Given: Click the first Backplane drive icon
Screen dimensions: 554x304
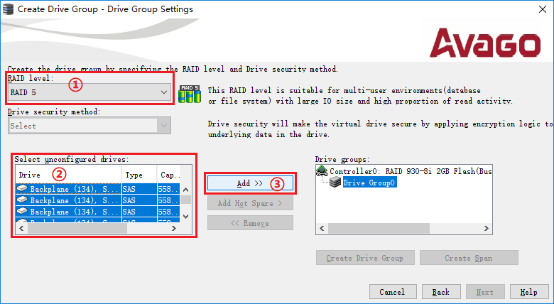Looking at the screenshot, I should pos(23,190).
